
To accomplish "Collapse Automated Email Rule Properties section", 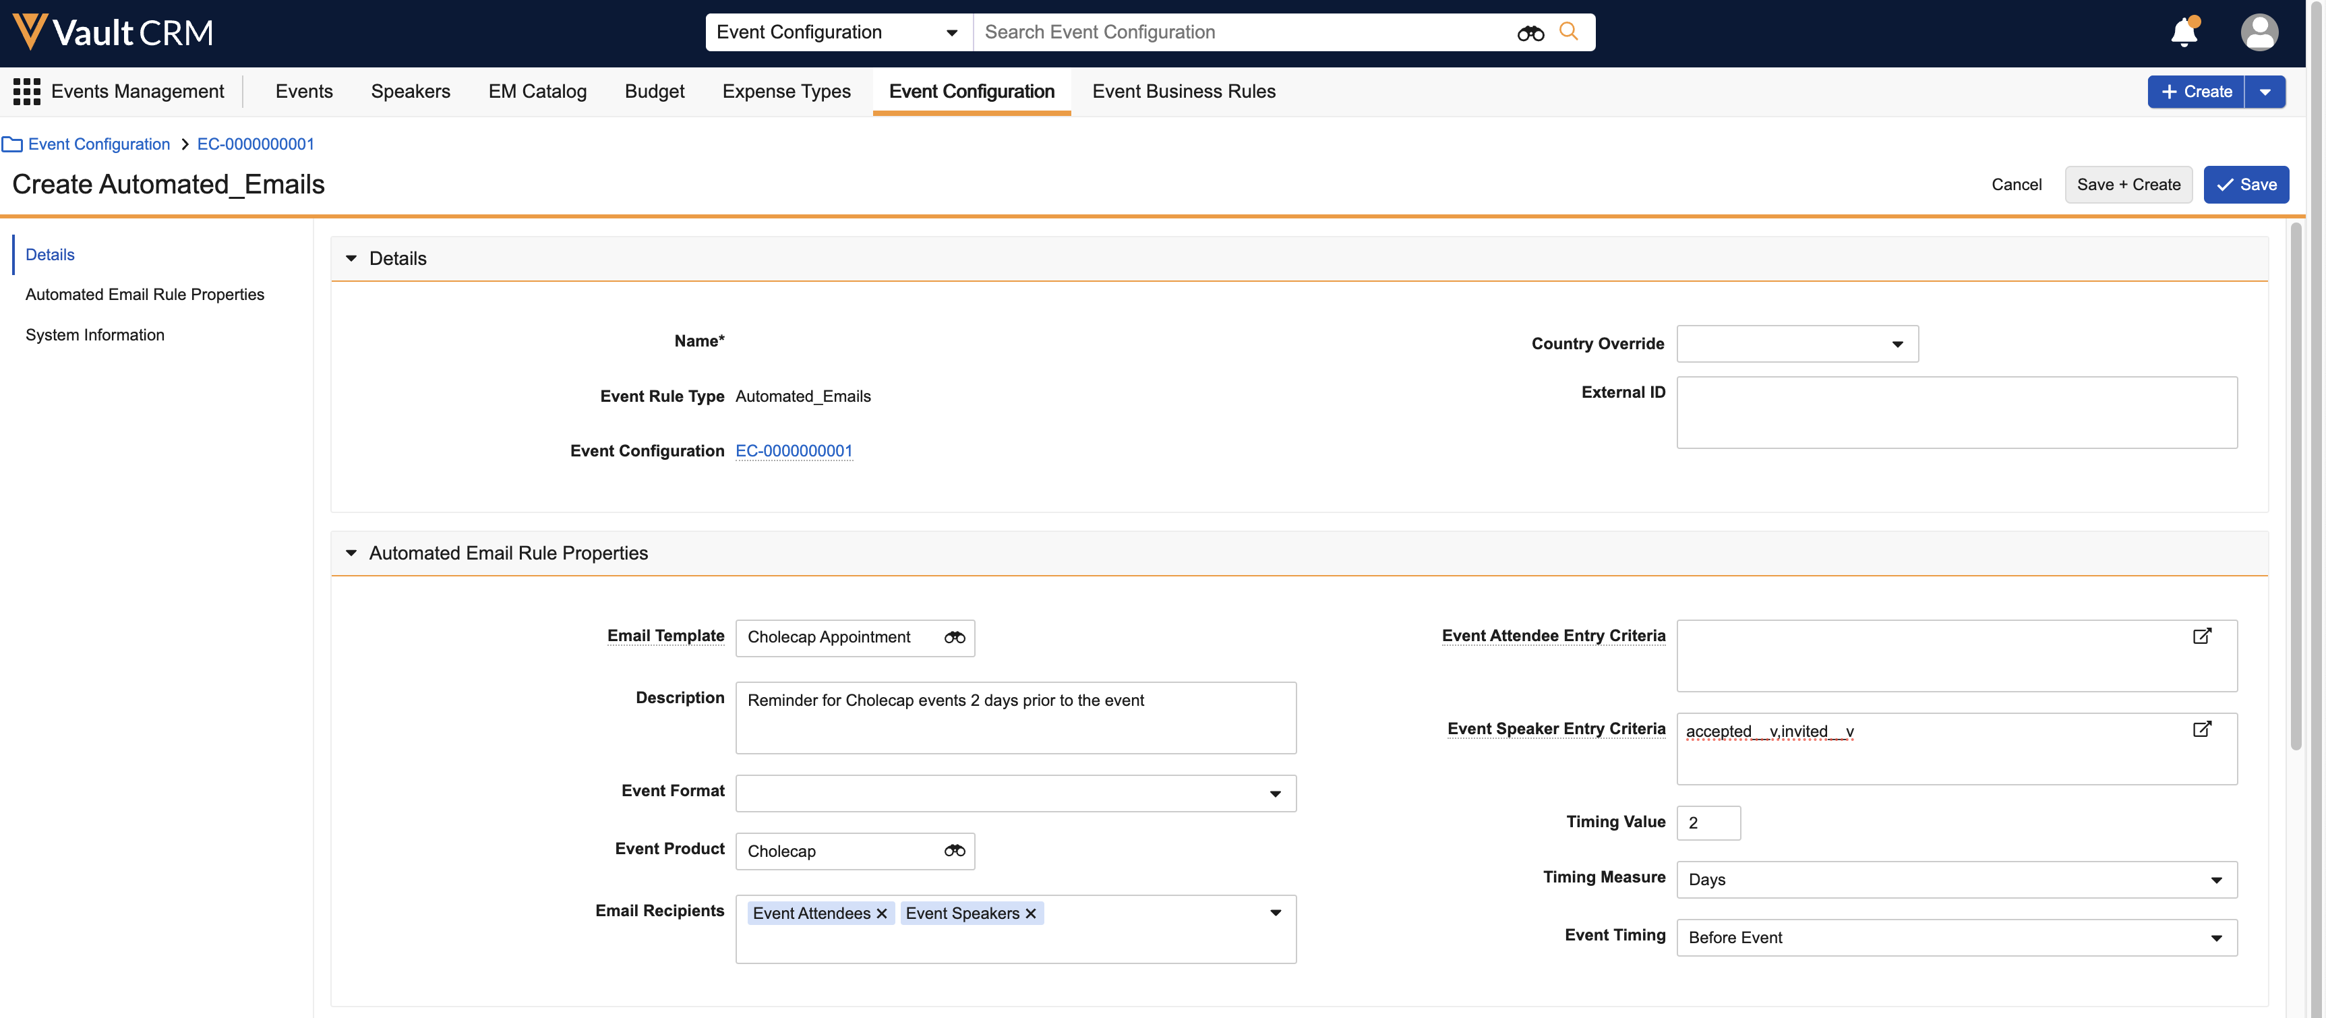I will [351, 553].
